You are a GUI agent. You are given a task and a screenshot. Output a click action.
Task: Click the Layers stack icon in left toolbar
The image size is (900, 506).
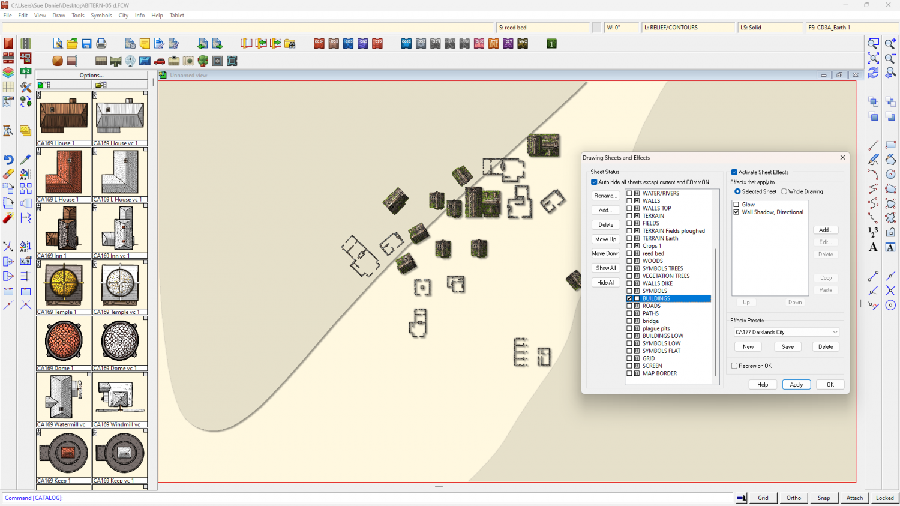8,72
